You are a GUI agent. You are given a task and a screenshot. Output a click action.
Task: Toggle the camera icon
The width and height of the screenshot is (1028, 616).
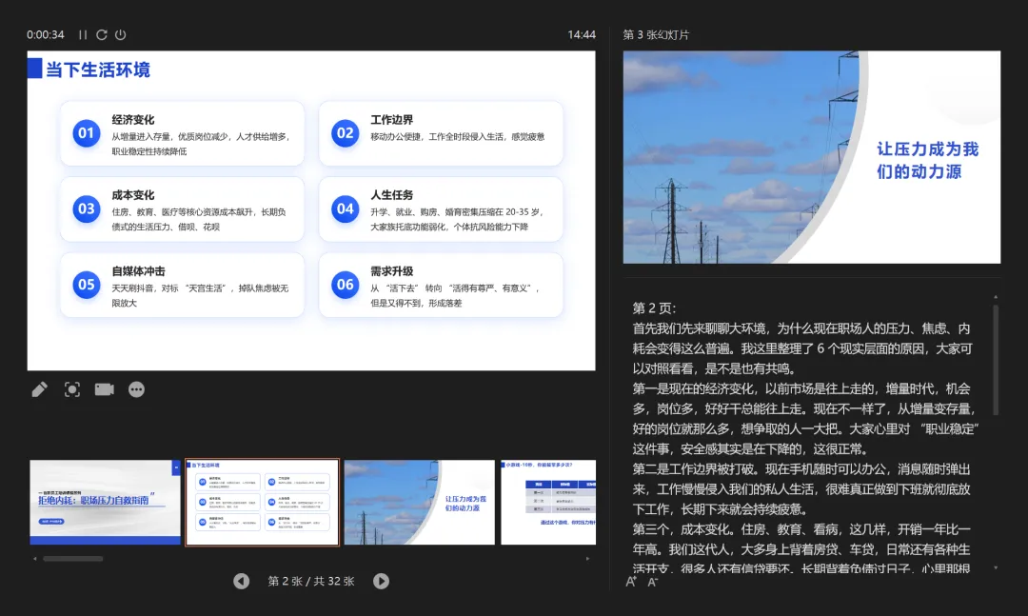(x=105, y=389)
